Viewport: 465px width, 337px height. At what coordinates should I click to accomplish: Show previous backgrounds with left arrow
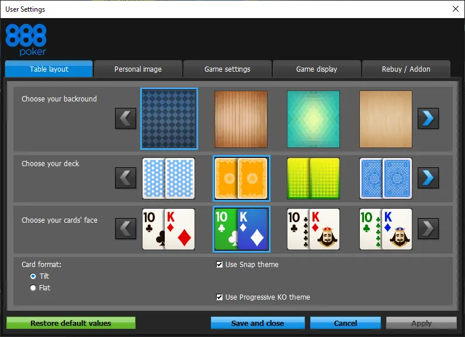(x=126, y=118)
